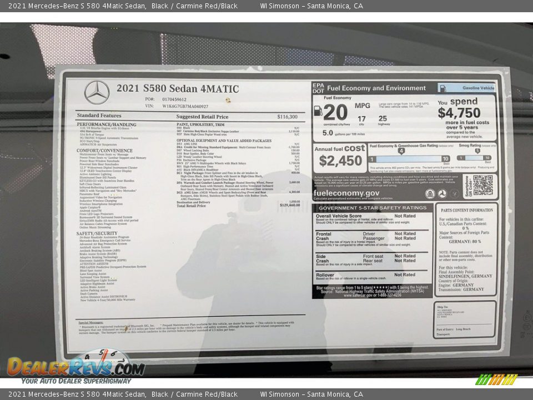Click the Mercedes-Benz star logo
533x400 pixels.
(97, 92)
